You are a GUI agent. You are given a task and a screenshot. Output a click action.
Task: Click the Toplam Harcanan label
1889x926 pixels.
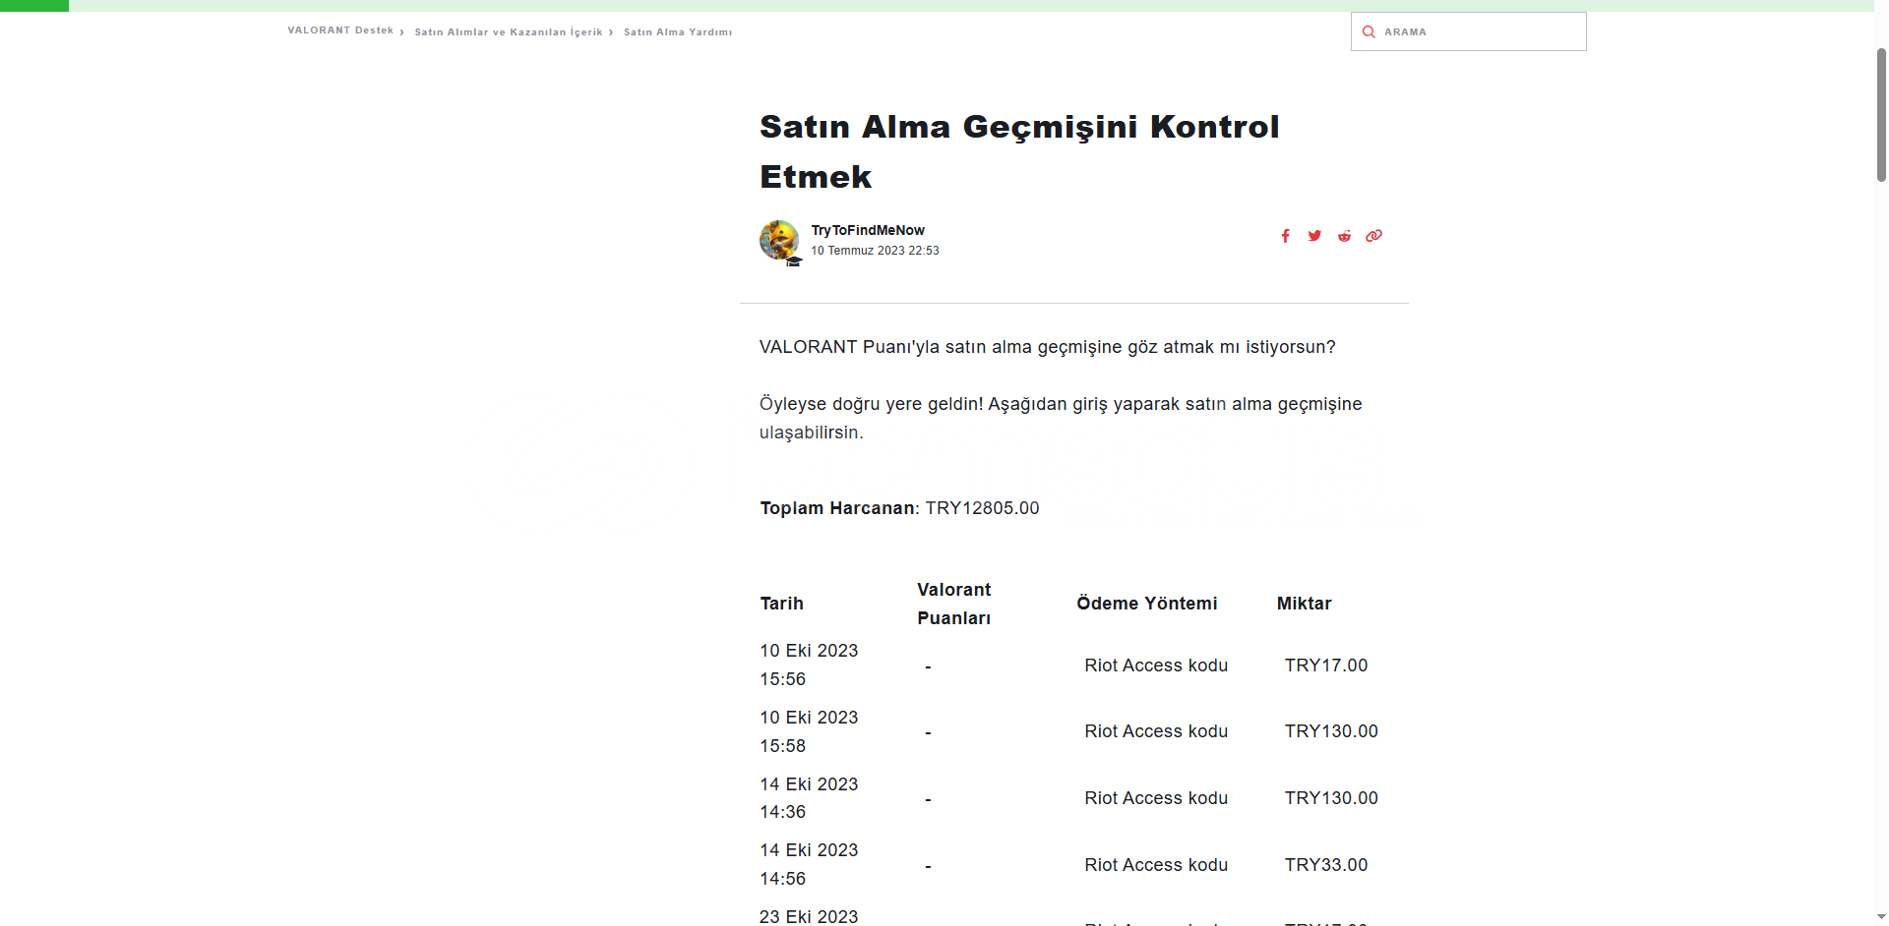(x=837, y=508)
